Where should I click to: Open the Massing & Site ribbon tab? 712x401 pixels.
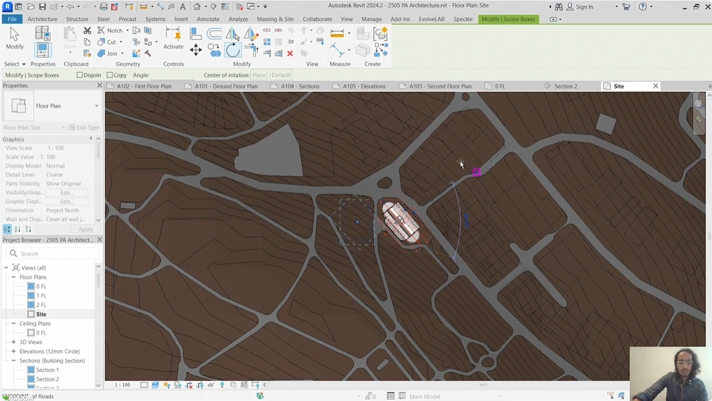click(x=275, y=19)
